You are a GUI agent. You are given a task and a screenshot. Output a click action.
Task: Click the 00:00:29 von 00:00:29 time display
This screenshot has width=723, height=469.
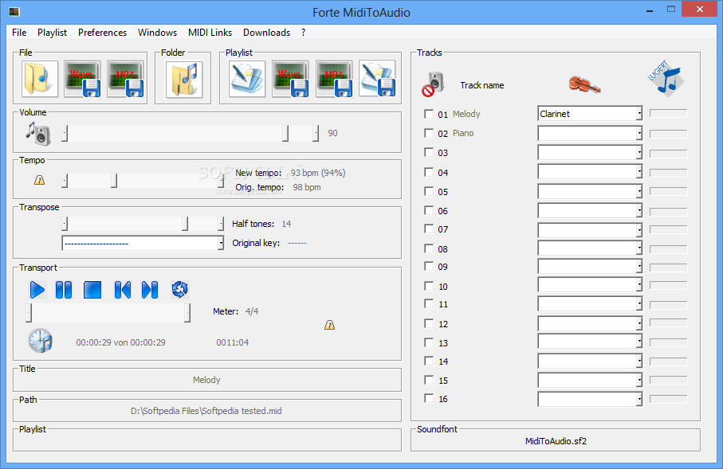[x=121, y=342]
